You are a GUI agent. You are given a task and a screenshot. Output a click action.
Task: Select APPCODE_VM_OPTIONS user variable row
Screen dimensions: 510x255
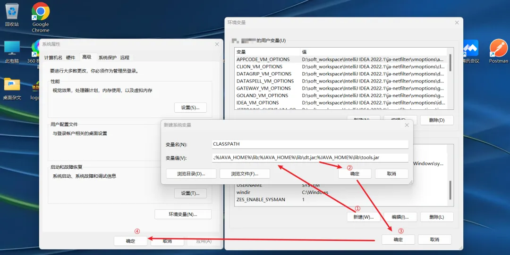tap(341, 59)
